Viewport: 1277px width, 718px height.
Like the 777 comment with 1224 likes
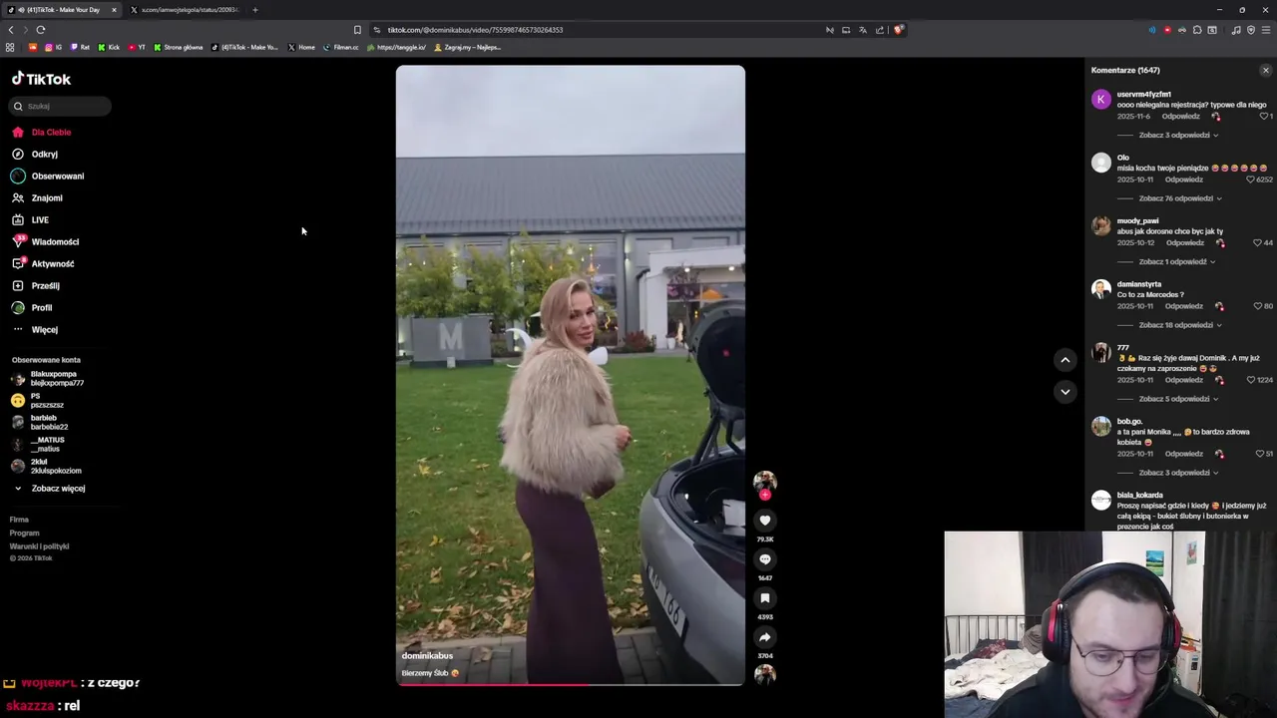(x=1250, y=380)
